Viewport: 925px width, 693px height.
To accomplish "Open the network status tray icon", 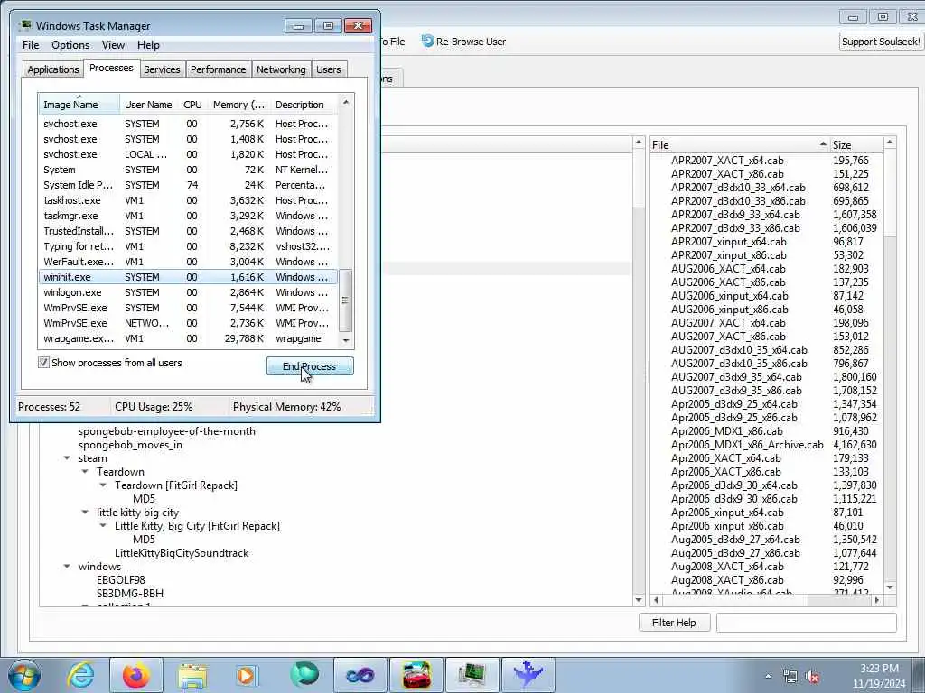I will point(790,676).
